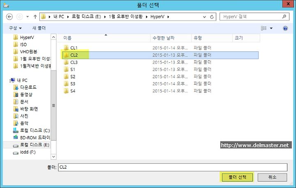Open the view options dropdown arrow
This screenshot has width=296, height=188.
[271, 28]
